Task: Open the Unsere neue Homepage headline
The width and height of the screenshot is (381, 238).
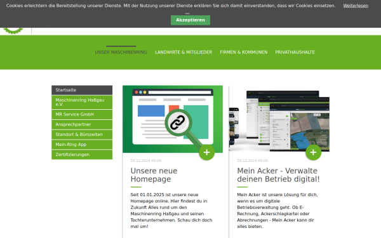Action: click(154, 175)
